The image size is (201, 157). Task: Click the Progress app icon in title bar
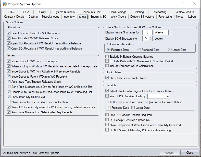pyautogui.click(x=4, y=4)
